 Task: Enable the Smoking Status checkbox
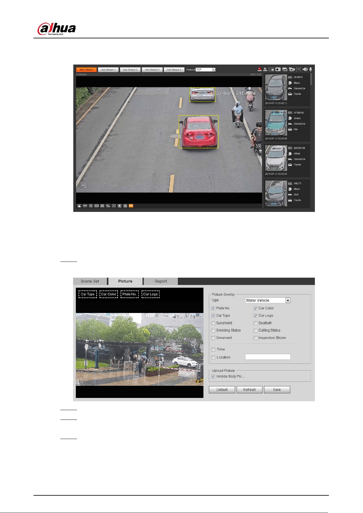pos(213,331)
